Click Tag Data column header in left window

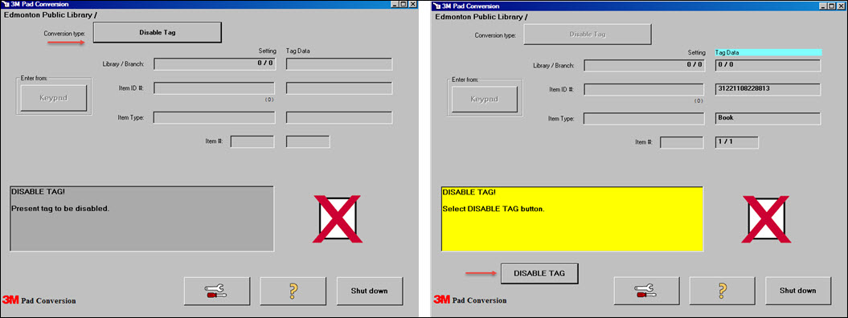298,51
